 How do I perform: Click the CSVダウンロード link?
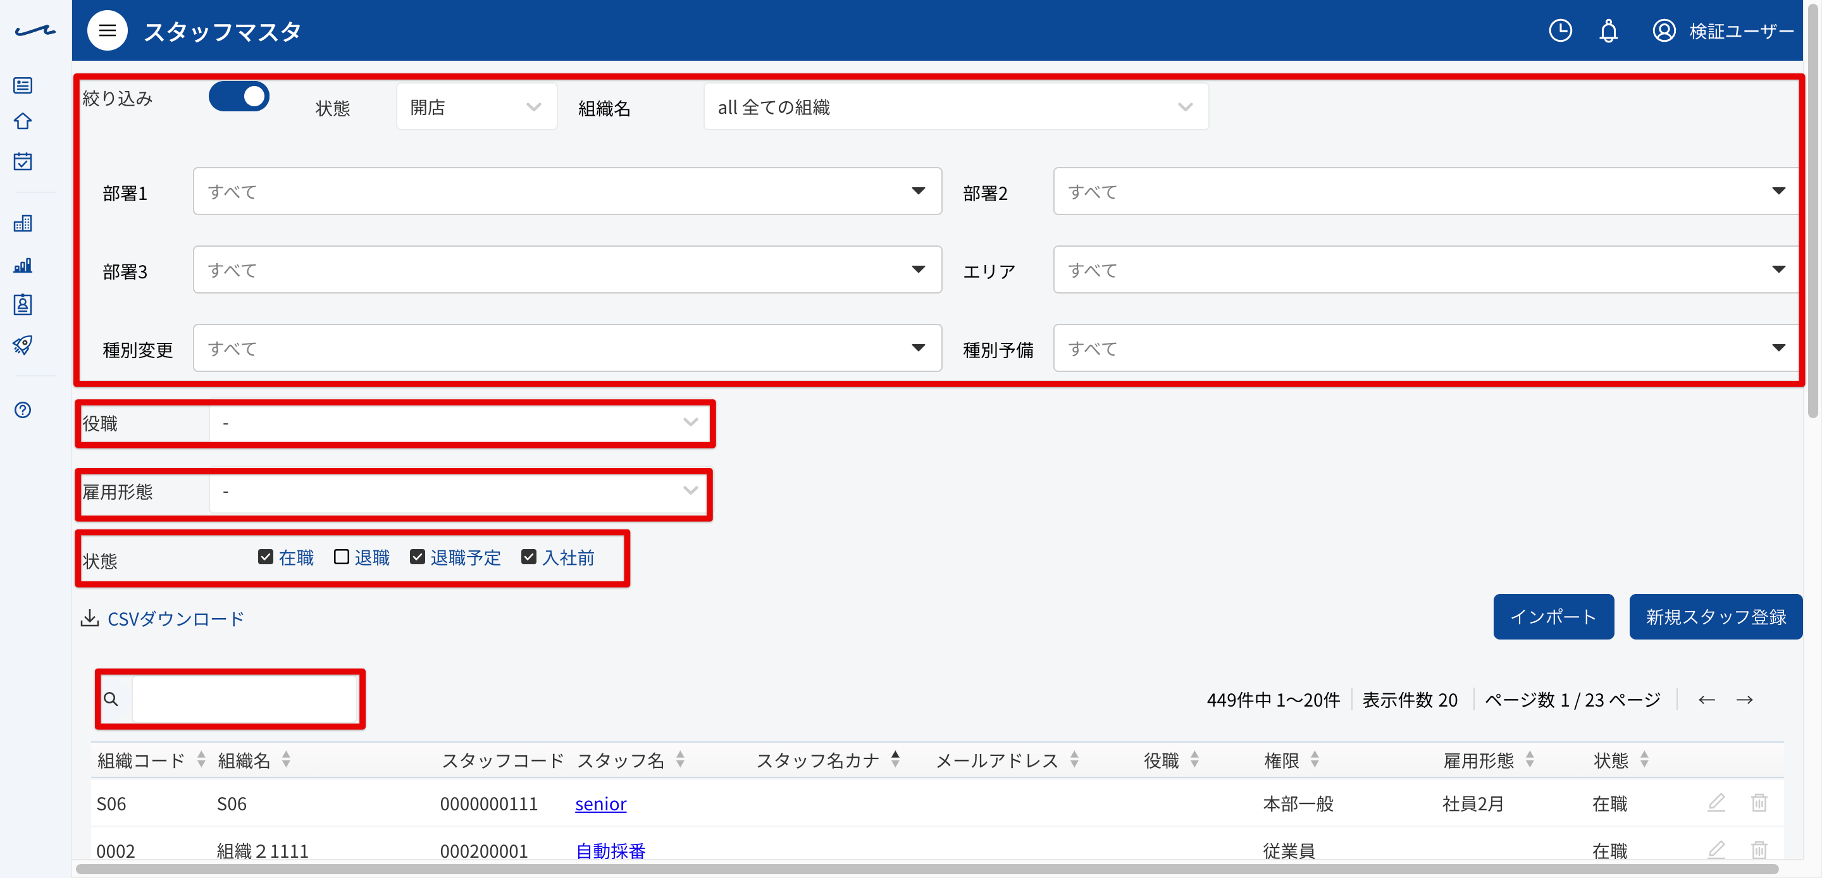pyautogui.click(x=175, y=619)
